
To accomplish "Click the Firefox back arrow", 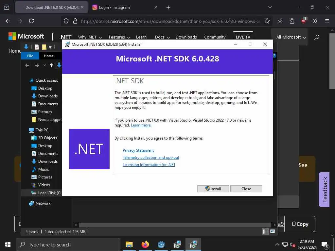I will click(x=8, y=21).
